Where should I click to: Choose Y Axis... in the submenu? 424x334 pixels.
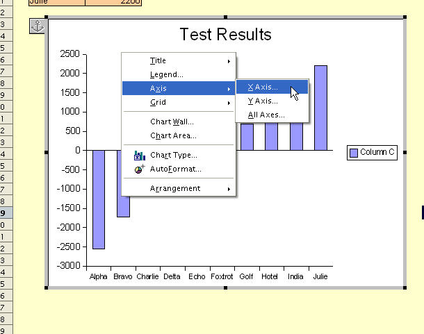pos(272,101)
